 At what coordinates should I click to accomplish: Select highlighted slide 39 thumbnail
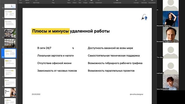(10, 53)
